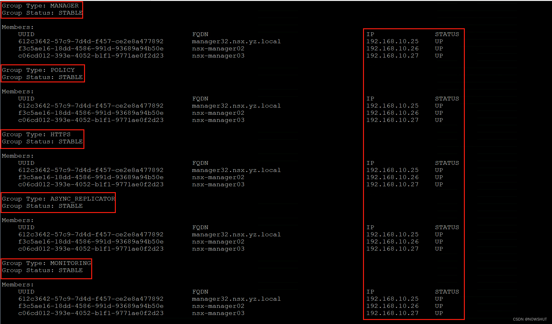The width and height of the screenshot is (552, 324).
Task: Click UP status of 192.168.10.25 in MANAGER group
Action: [439, 41]
